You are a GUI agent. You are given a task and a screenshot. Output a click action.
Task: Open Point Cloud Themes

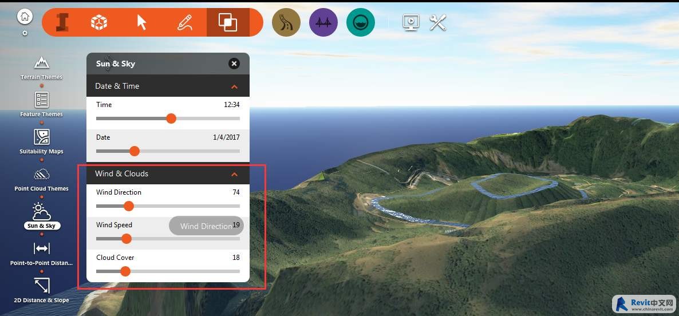tap(42, 179)
